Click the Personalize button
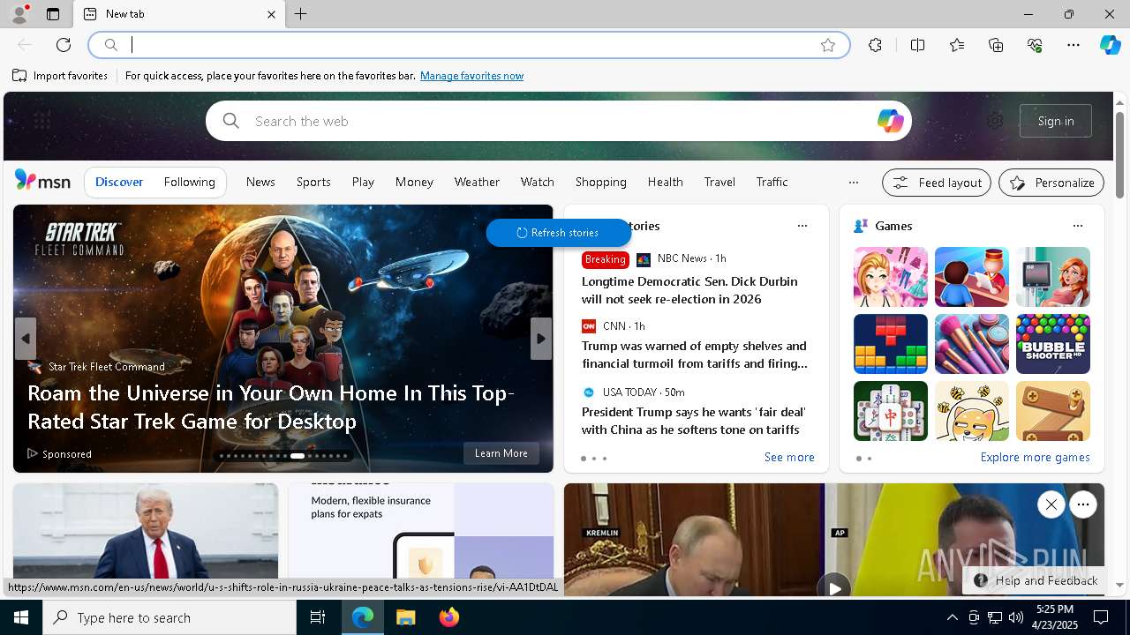 [1051, 183]
